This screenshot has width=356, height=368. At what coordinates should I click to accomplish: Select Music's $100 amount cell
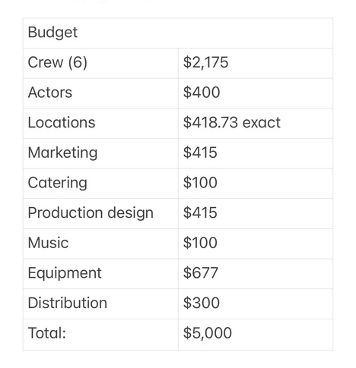pyautogui.click(x=256, y=244)
